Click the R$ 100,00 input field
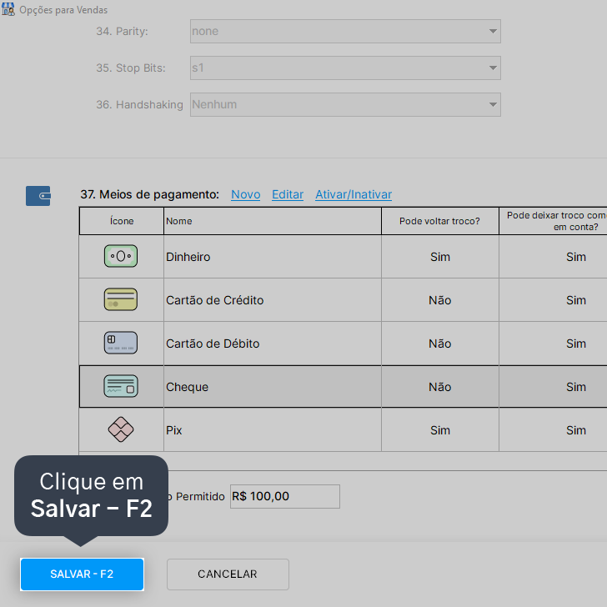Image resolution: width=607 pixels, height=607 pixels. (285, 496)
